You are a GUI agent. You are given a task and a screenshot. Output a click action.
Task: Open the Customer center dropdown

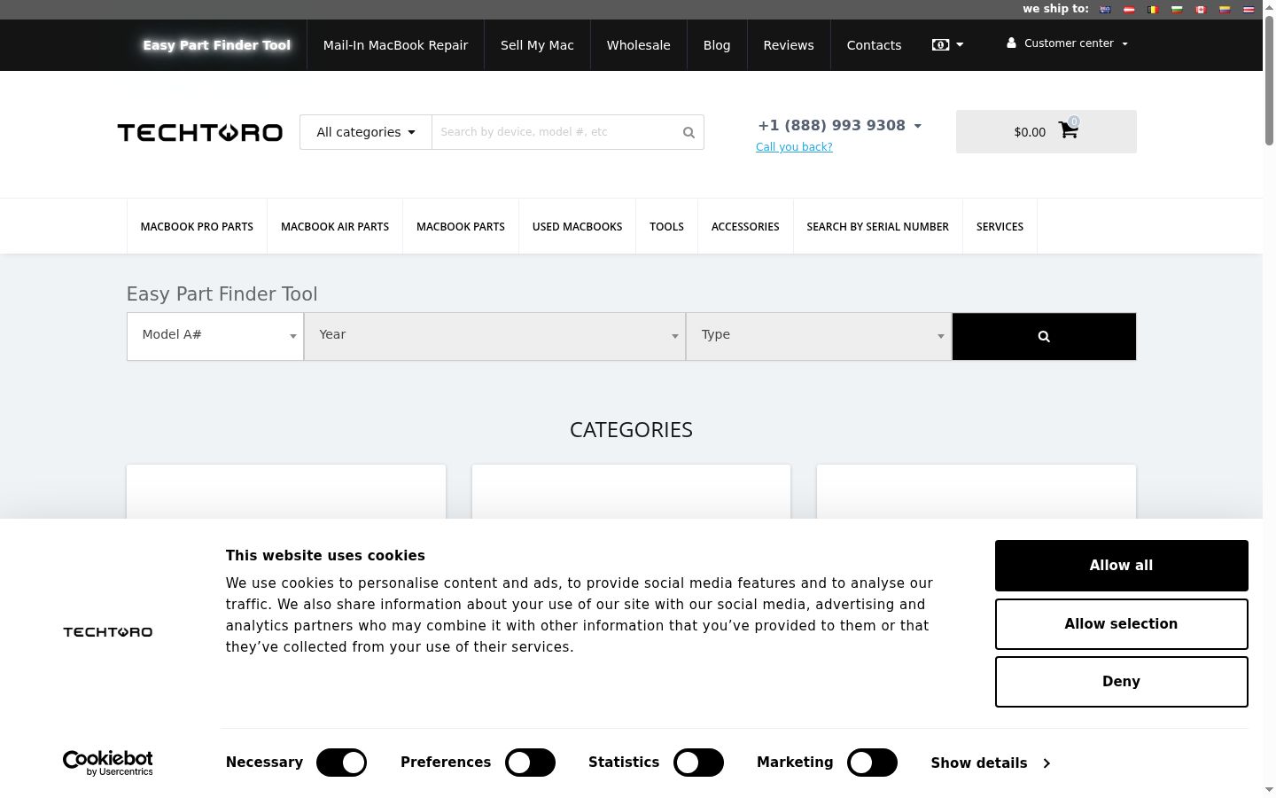click(1067, 43)
